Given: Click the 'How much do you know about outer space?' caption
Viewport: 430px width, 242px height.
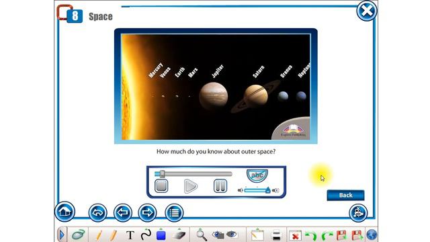Looking at the screenshot, I should [216, 151].
